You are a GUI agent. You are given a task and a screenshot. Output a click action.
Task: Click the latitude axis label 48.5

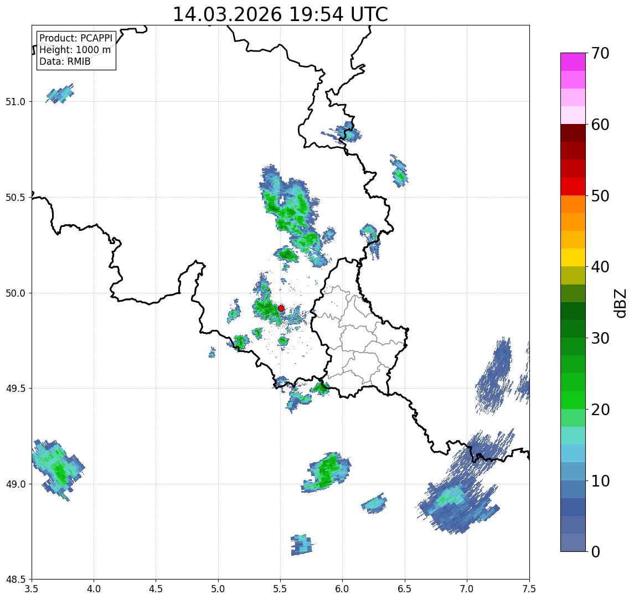[x=16, y=580]
